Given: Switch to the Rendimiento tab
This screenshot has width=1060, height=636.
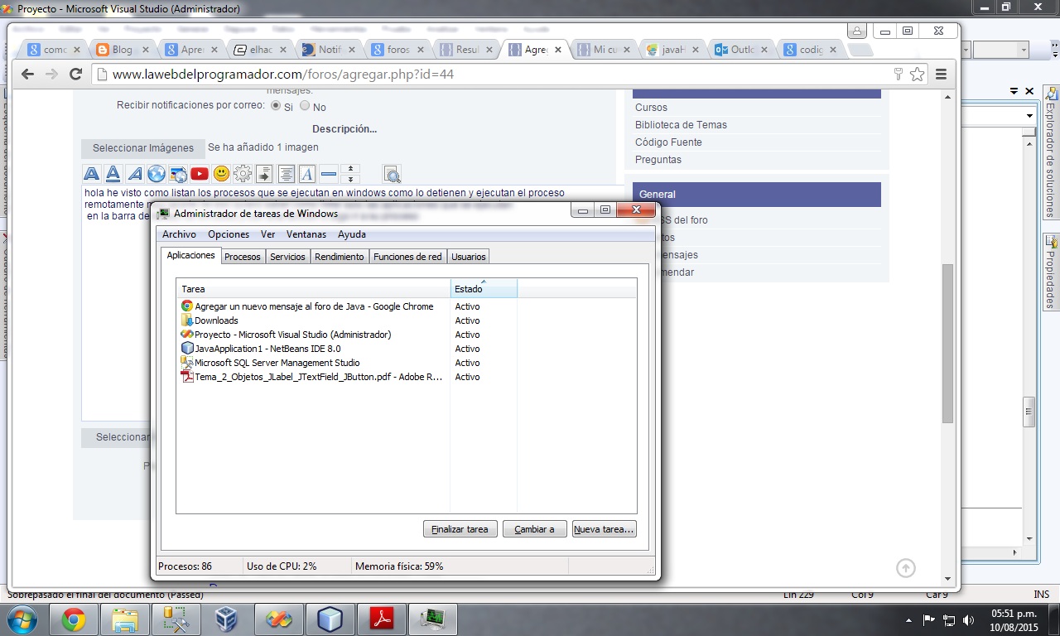Looking at the screenshot, I should point(340,257).
